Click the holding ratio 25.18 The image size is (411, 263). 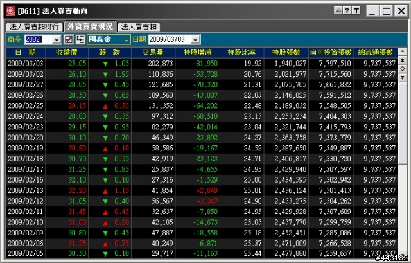pyautogui.click(x=252, y=233)
